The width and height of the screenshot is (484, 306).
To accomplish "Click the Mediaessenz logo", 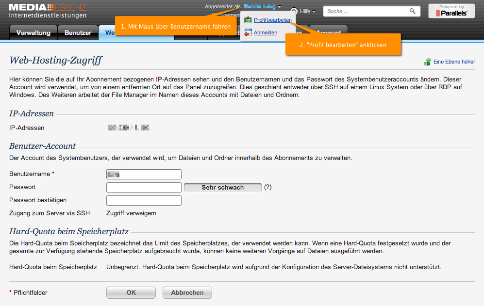I will pos(48,11).
